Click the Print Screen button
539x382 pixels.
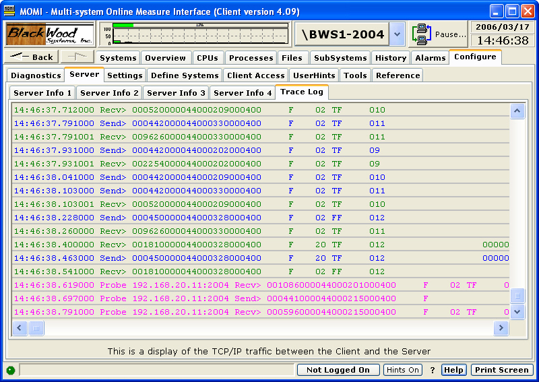[x=501, y=370]
